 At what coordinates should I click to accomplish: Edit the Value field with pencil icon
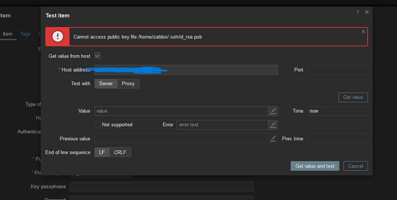click(273, 111)
